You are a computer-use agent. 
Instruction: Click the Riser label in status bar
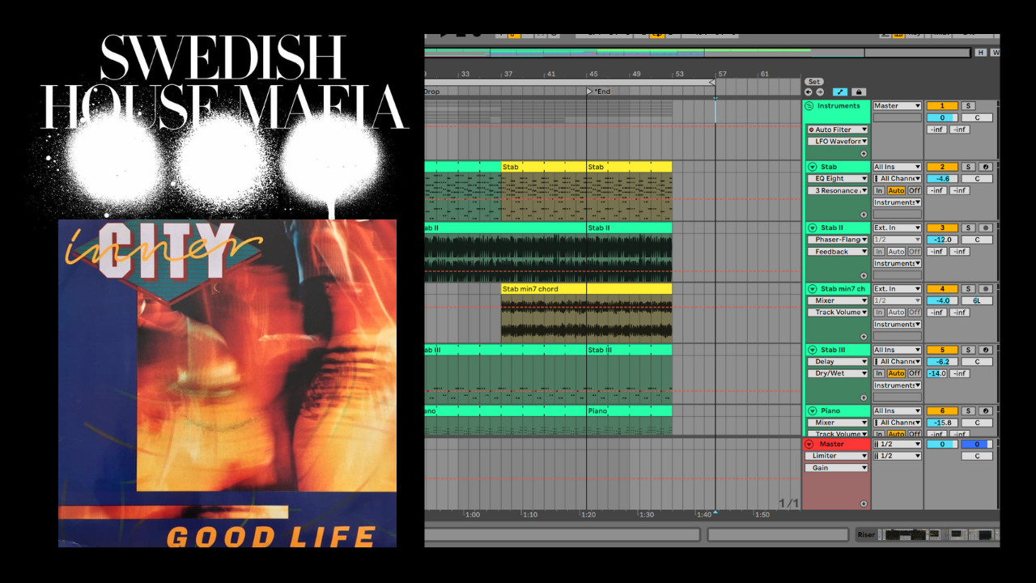pos(866,534)
